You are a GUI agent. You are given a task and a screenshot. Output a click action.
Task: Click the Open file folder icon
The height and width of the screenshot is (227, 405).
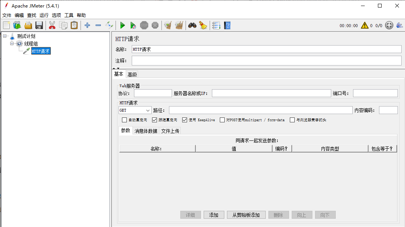click(x=28, y=25)
